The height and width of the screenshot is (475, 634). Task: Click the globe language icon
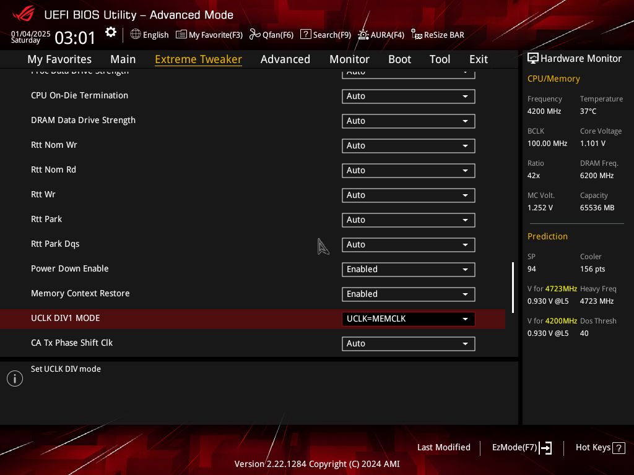pos(136,35)
